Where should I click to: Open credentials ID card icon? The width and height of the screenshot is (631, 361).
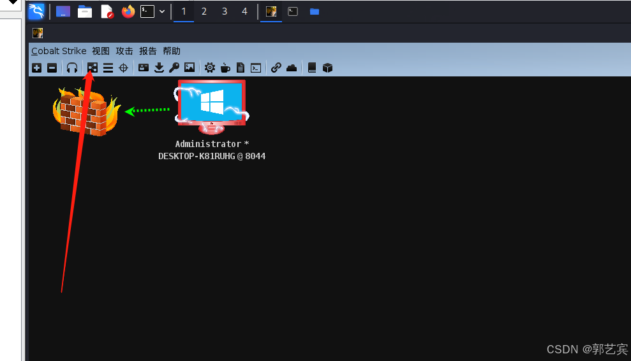[x=144, y=68]
